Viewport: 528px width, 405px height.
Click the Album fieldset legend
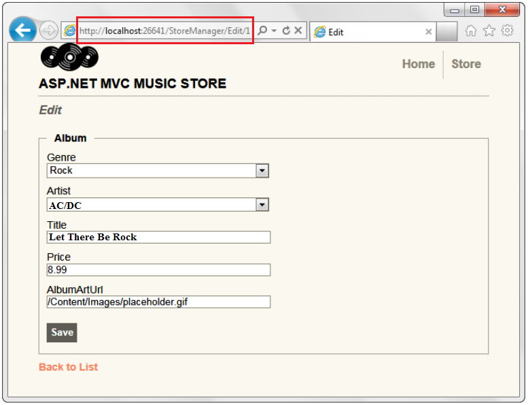tap(71, 138)
